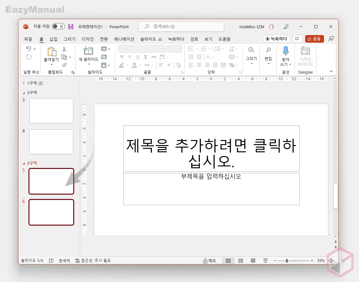Click the pen coming-soon features icon
The height and width of the screenshot is (282, 359).
point(286,27)
